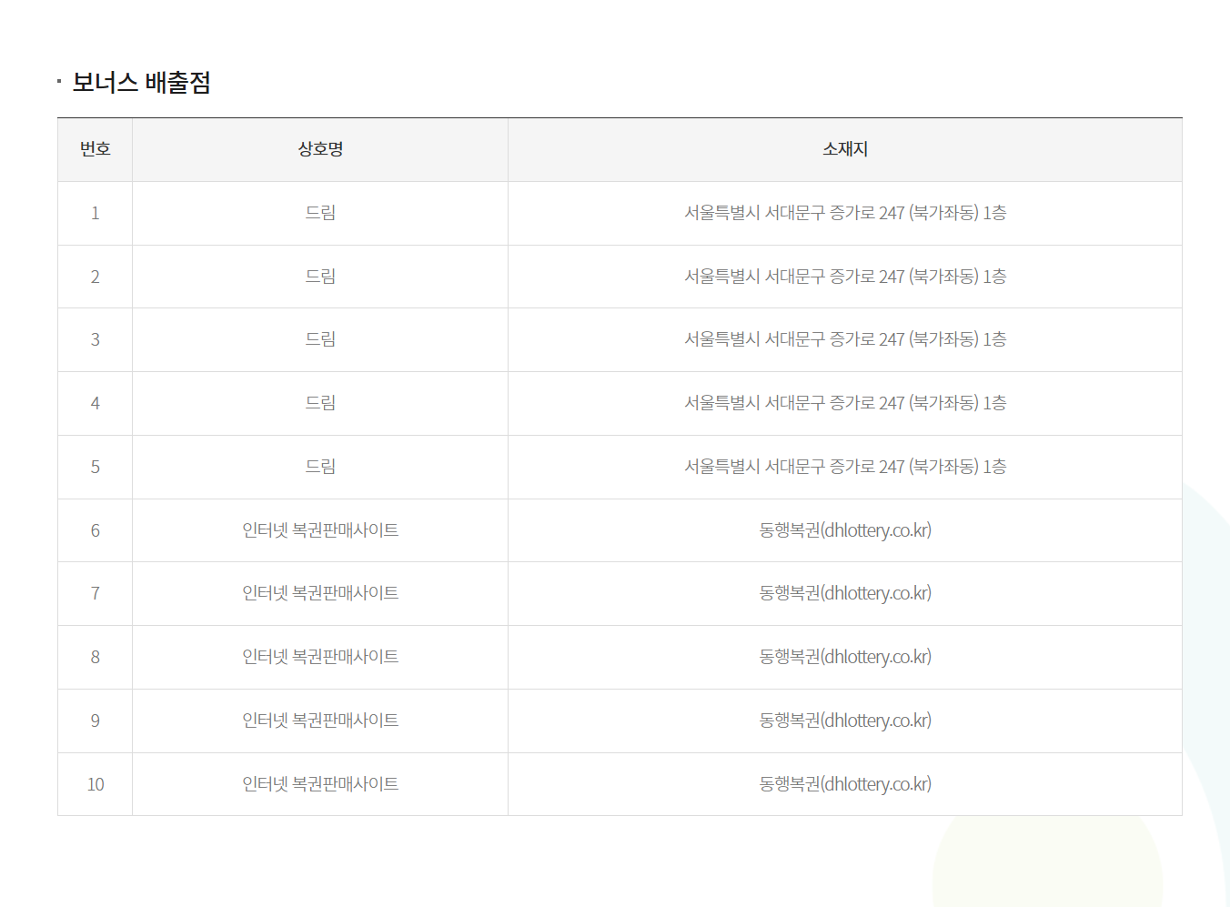Click store name 드림 in row 1

[320, 213]
